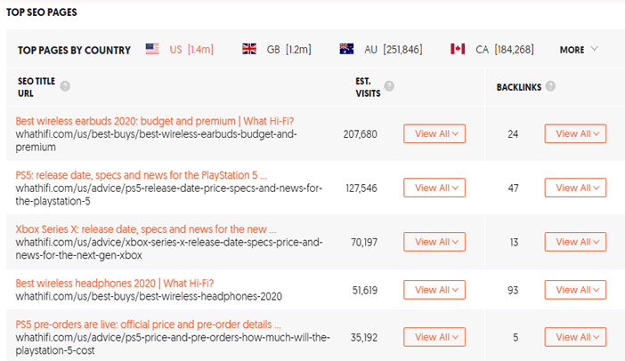
Task: Open Best wireless headphones 2020 link
Action: pos(114,284)
